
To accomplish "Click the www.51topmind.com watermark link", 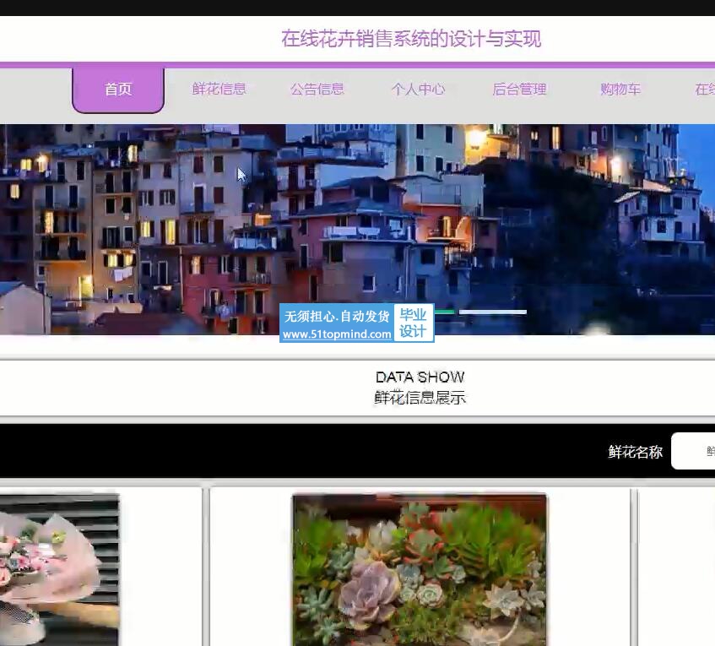I will coord(337,334).
